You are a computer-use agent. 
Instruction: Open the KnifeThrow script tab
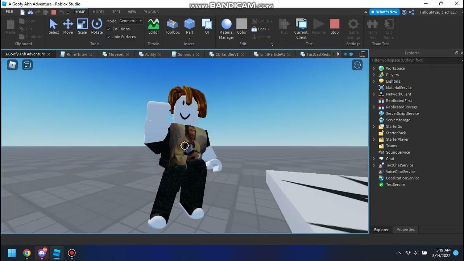pos(76,54)
